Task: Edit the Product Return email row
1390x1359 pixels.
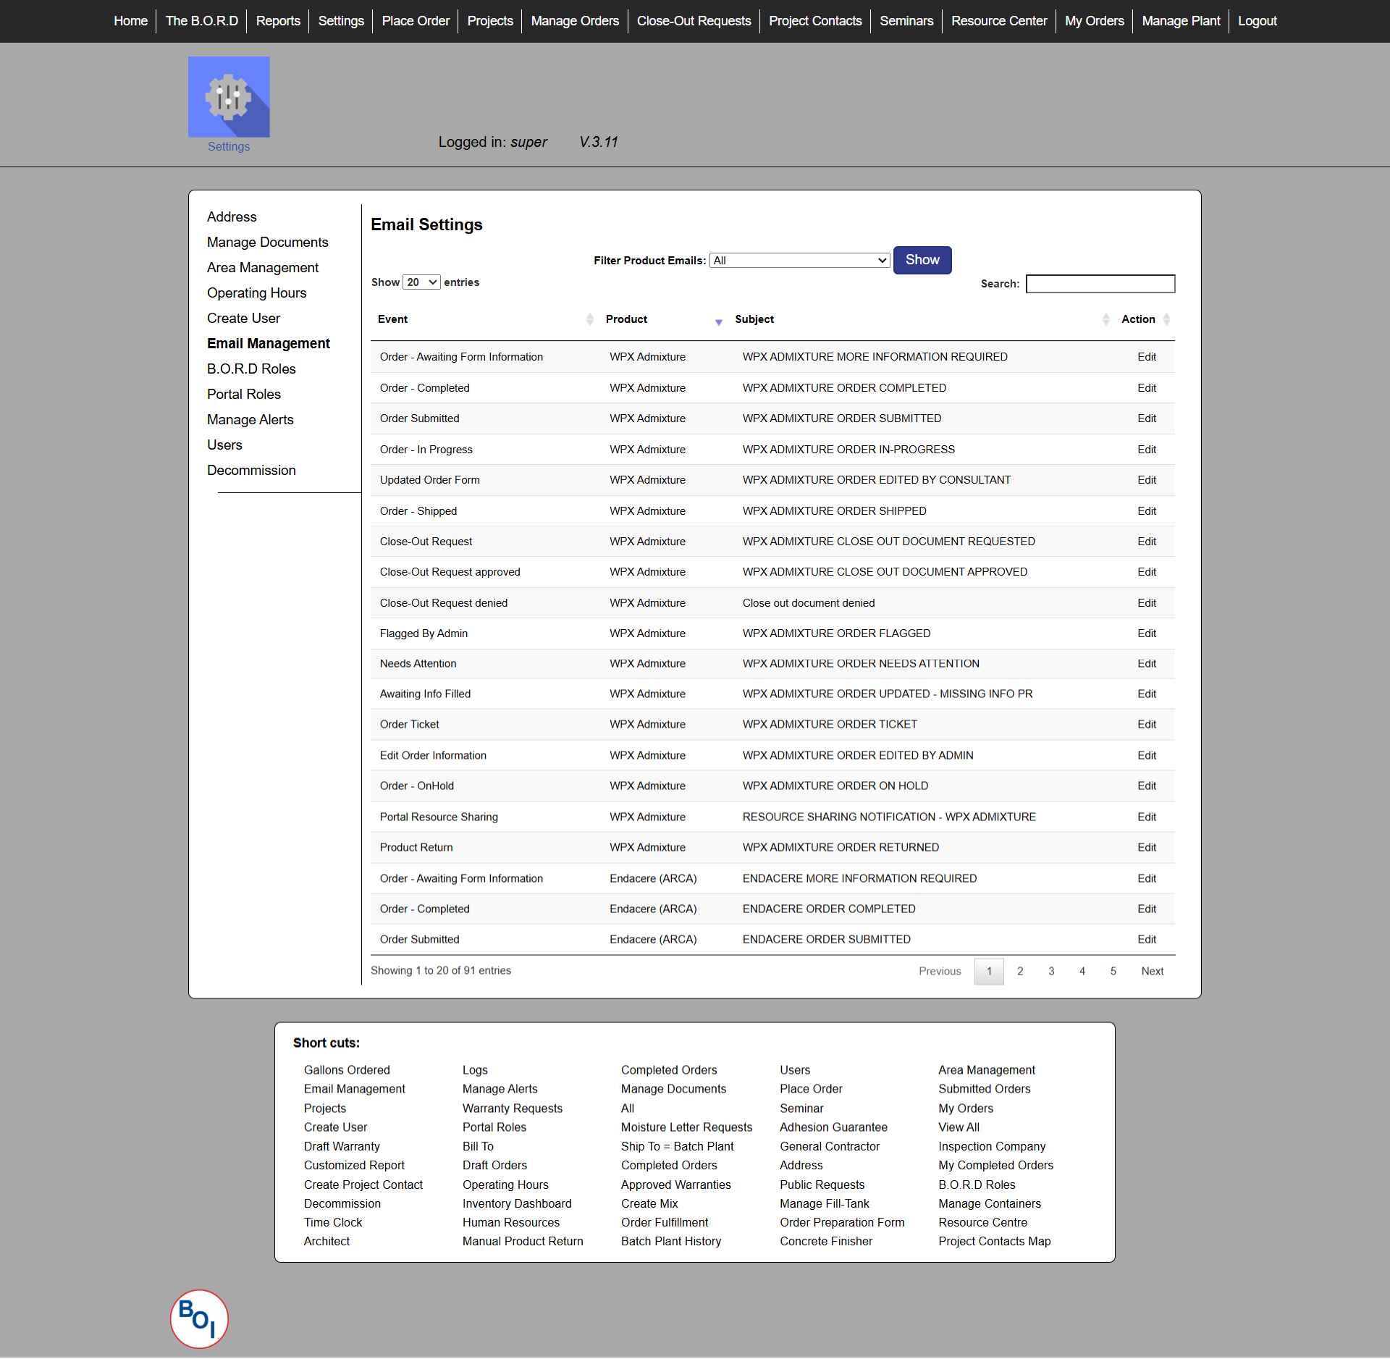Action: [x=1146, y=847]
